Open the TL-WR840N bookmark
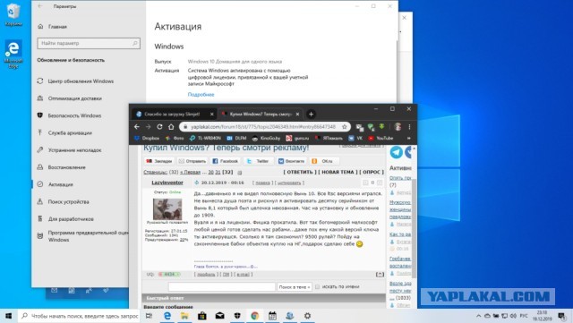 [205, 138]
